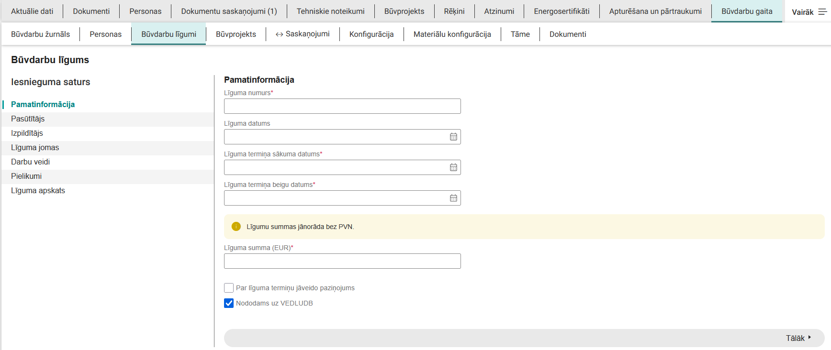Select the Būvdarbu gaita tab
The width and height of the screenshot is (831, 350).
pyautogui.click(x=747, y=11)
